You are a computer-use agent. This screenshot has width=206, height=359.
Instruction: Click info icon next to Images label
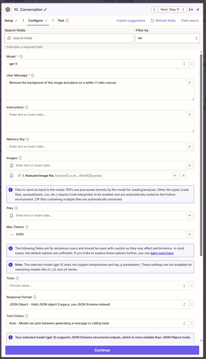[x=20, y=158]
